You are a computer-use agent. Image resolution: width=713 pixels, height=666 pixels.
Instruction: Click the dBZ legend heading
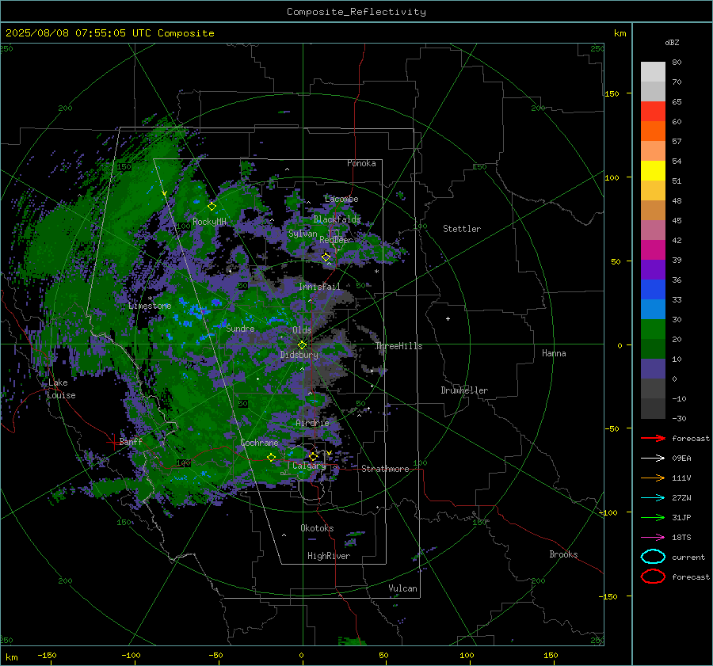click(x=672, y=42)
